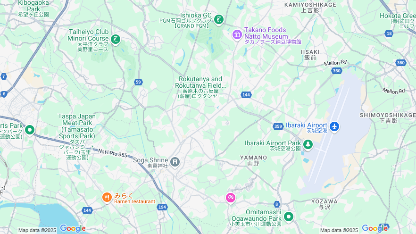Select the route 194 shield
This screenshot has height=234, width=416.
click(x=162, y=207)
